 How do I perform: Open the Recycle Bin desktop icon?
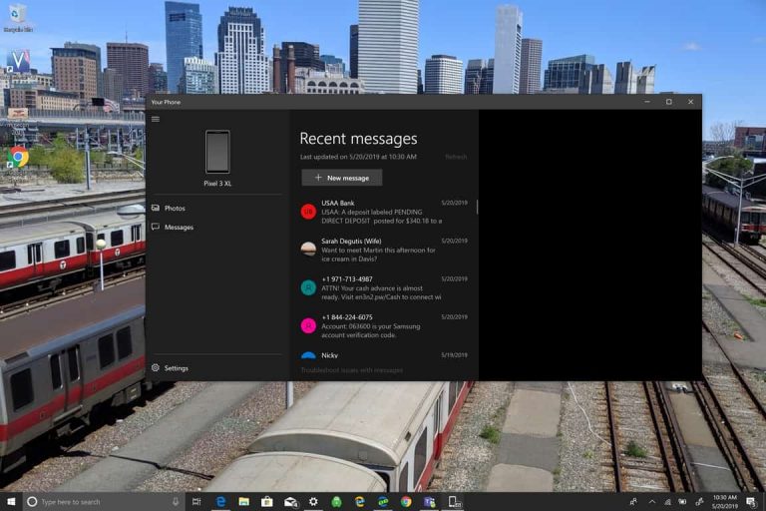click(18, 18)
